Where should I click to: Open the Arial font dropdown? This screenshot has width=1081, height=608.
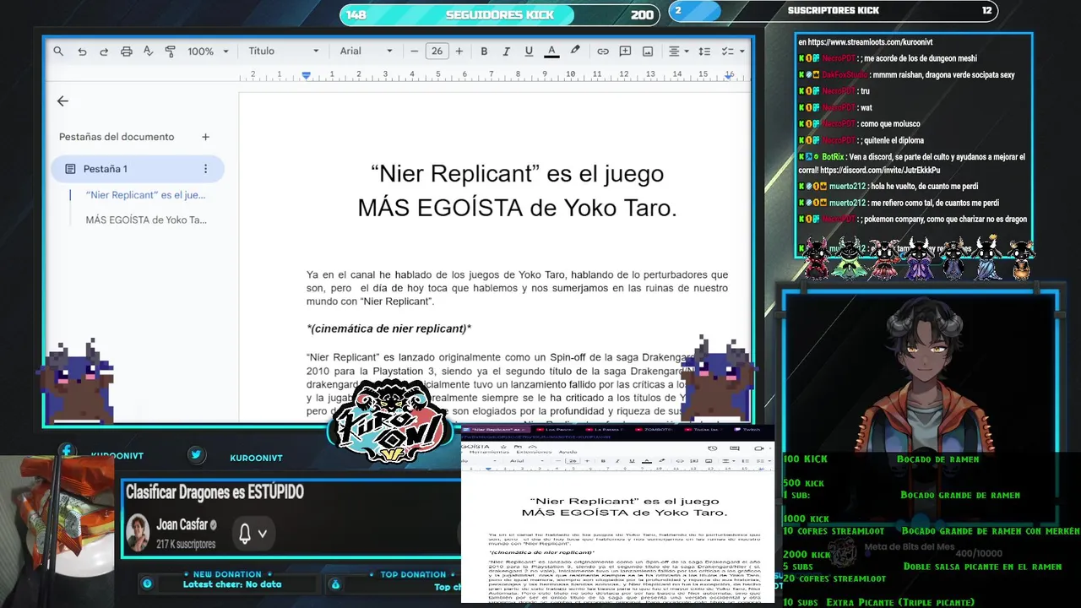coord(367,52)
